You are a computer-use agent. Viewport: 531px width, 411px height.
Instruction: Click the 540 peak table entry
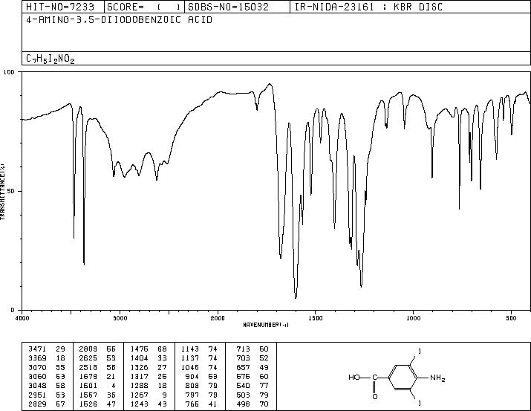tap(253, 386)
